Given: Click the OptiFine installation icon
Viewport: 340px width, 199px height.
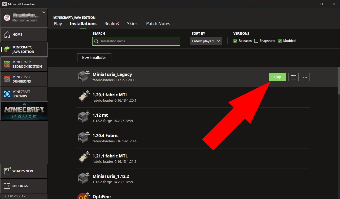Looking at the screenshot, I should [82, 196].
